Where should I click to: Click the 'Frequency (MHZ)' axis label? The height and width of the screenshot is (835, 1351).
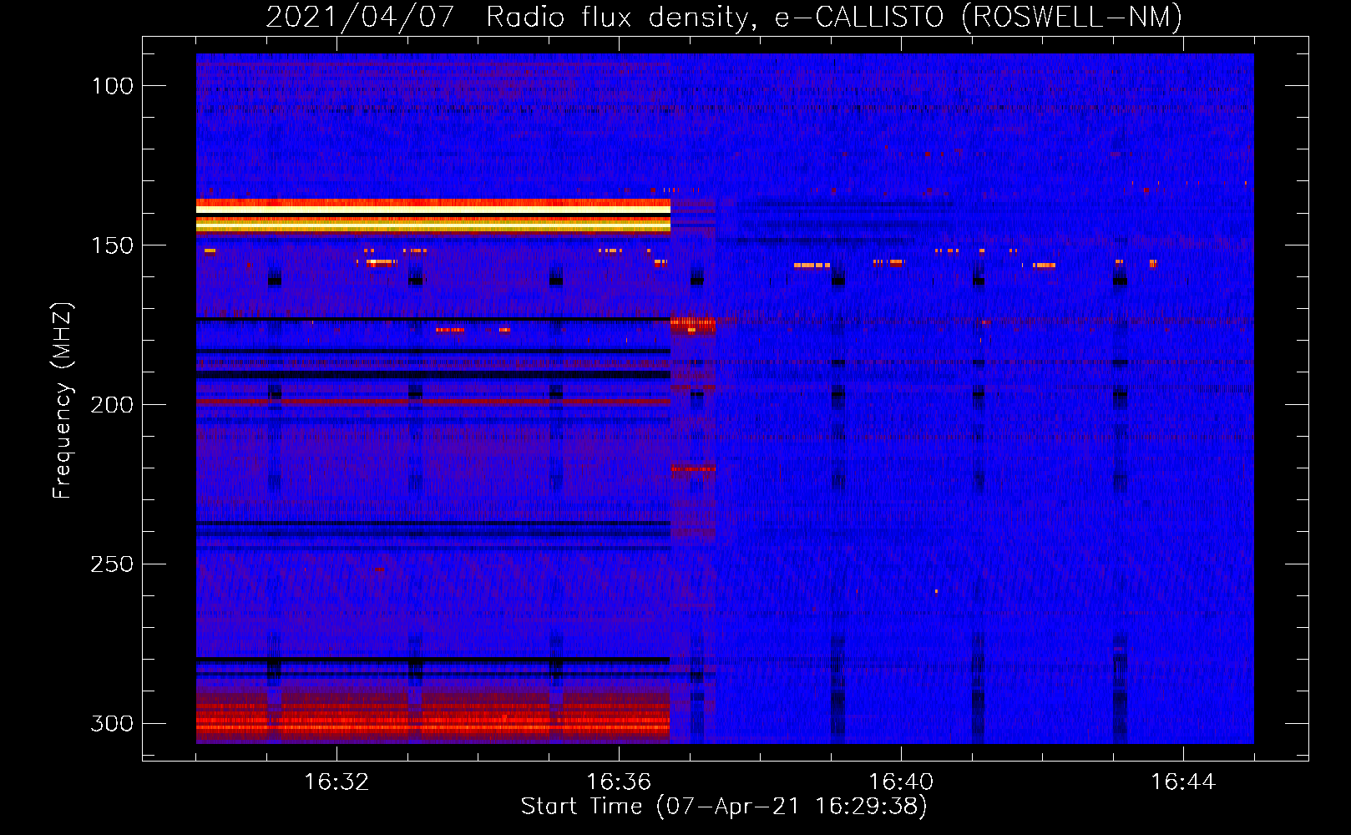click(63, 401)
